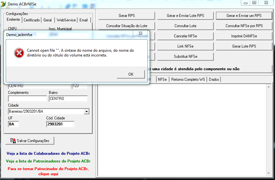Click the UF field showing BA
The image size is (275, 180).
tap(13, 124)
